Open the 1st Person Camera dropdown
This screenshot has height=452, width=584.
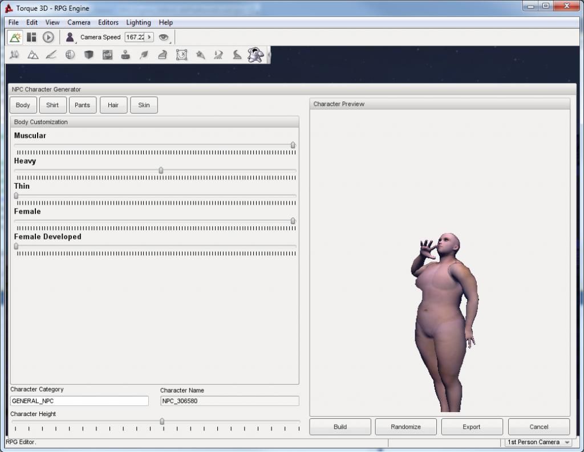point(538,442)
